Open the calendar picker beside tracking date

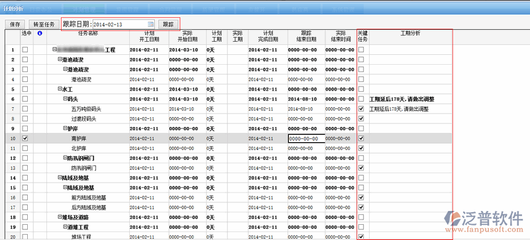point(151,24)
